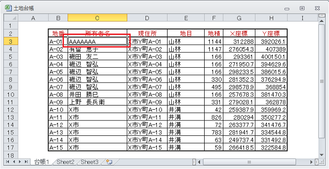Go to first sheet navigation arrow
The height and width of the screenshot is (169, 329).
click(8, 162)
